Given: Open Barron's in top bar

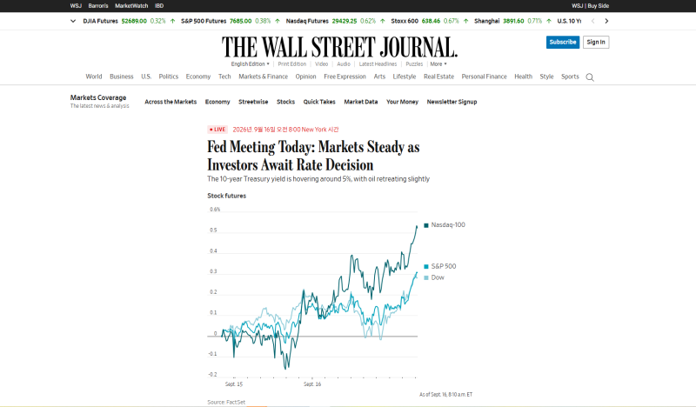Looking at the screenshot, I should tap(98, 6).
